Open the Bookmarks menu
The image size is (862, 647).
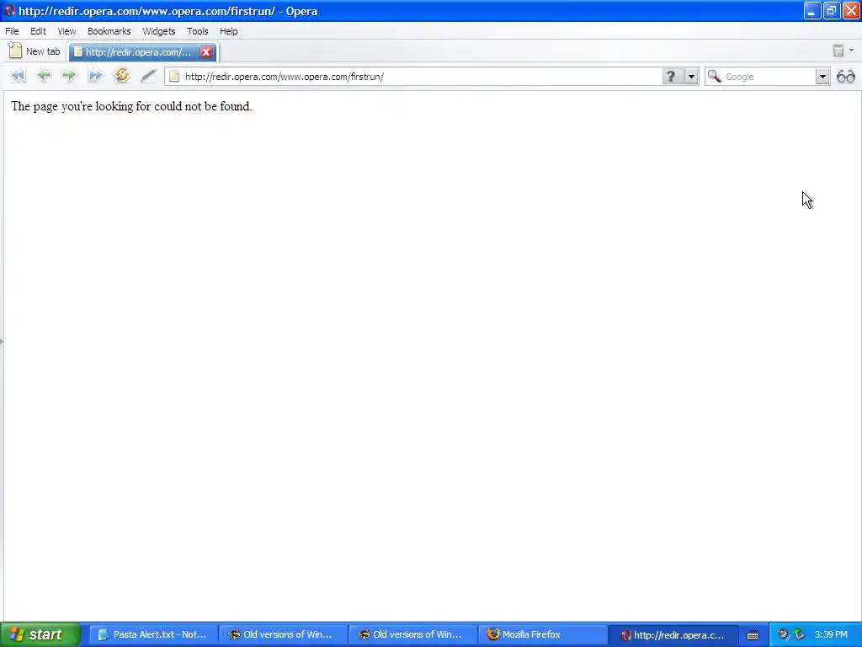point(109,31)
